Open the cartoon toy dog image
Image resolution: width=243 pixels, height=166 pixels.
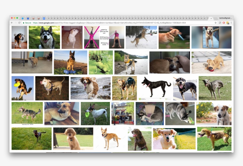click(211, 63)
